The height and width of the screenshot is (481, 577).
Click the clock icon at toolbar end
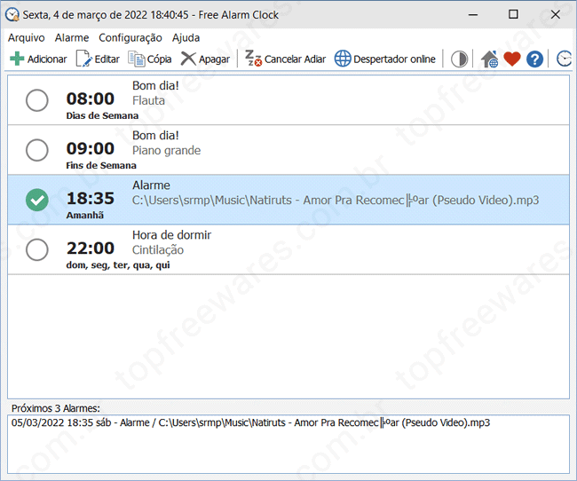[564, 59]
